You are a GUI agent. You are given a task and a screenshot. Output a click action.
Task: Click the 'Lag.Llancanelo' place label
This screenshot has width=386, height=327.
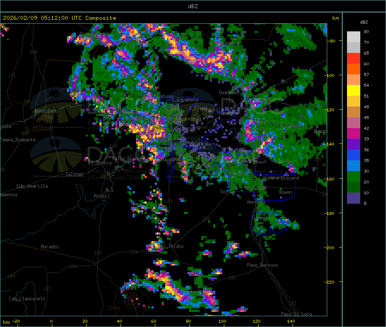click(27, 299)
